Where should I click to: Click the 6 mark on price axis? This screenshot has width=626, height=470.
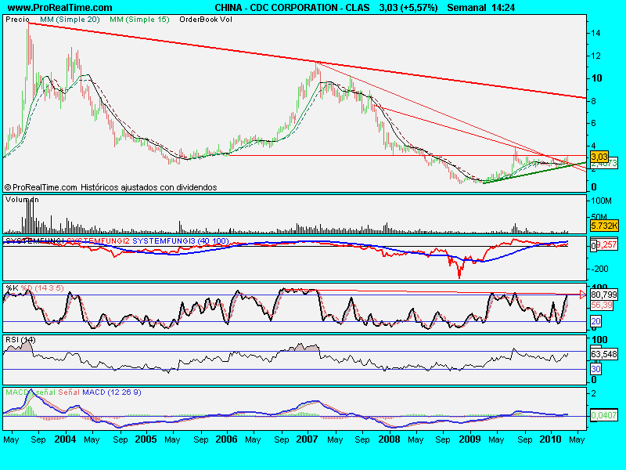[593, 124]
